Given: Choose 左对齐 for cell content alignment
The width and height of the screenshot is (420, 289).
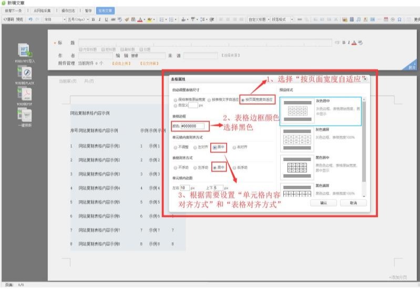Looking at the screenshot, I should tap(196, 148).
